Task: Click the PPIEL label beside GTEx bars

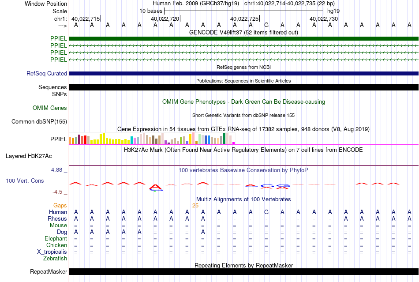Action: [59, 139]
